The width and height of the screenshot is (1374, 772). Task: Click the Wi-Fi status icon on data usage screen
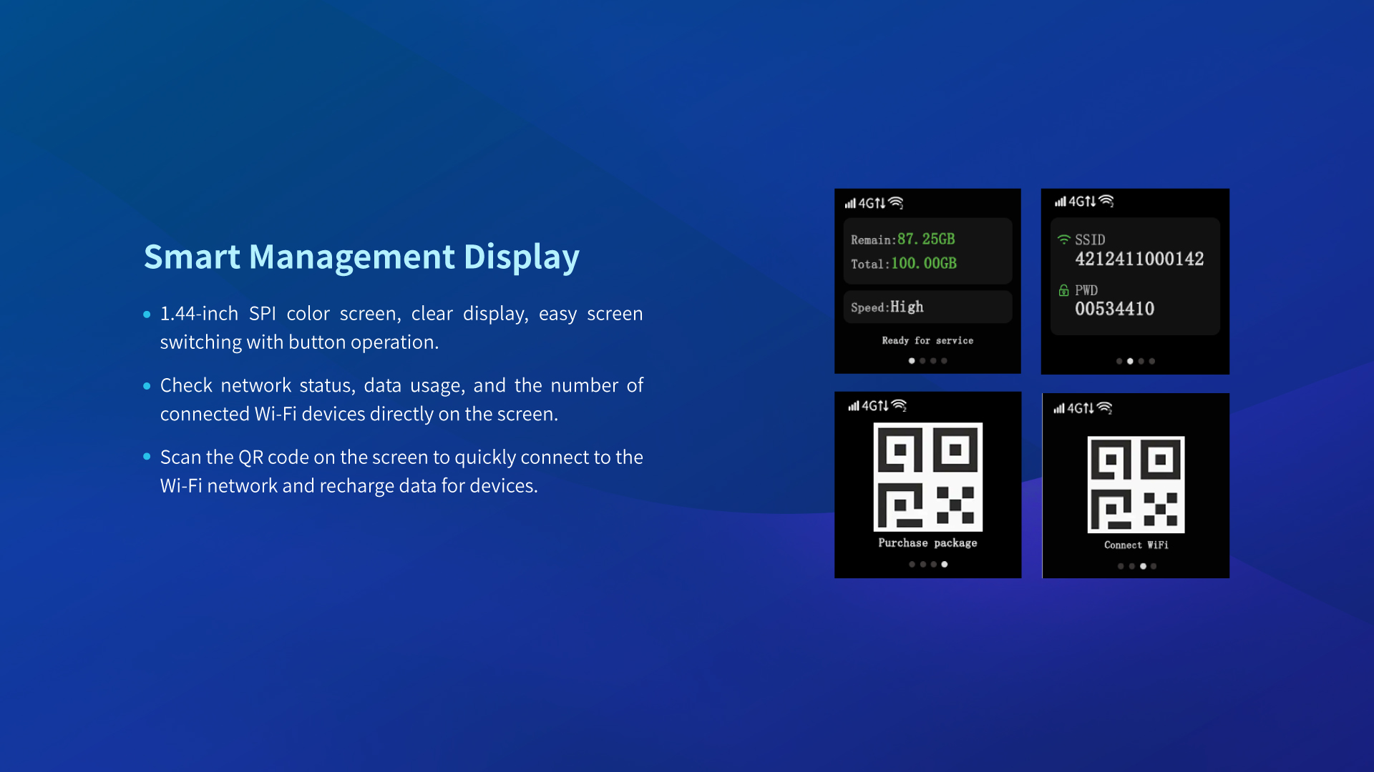click(896, 203)
